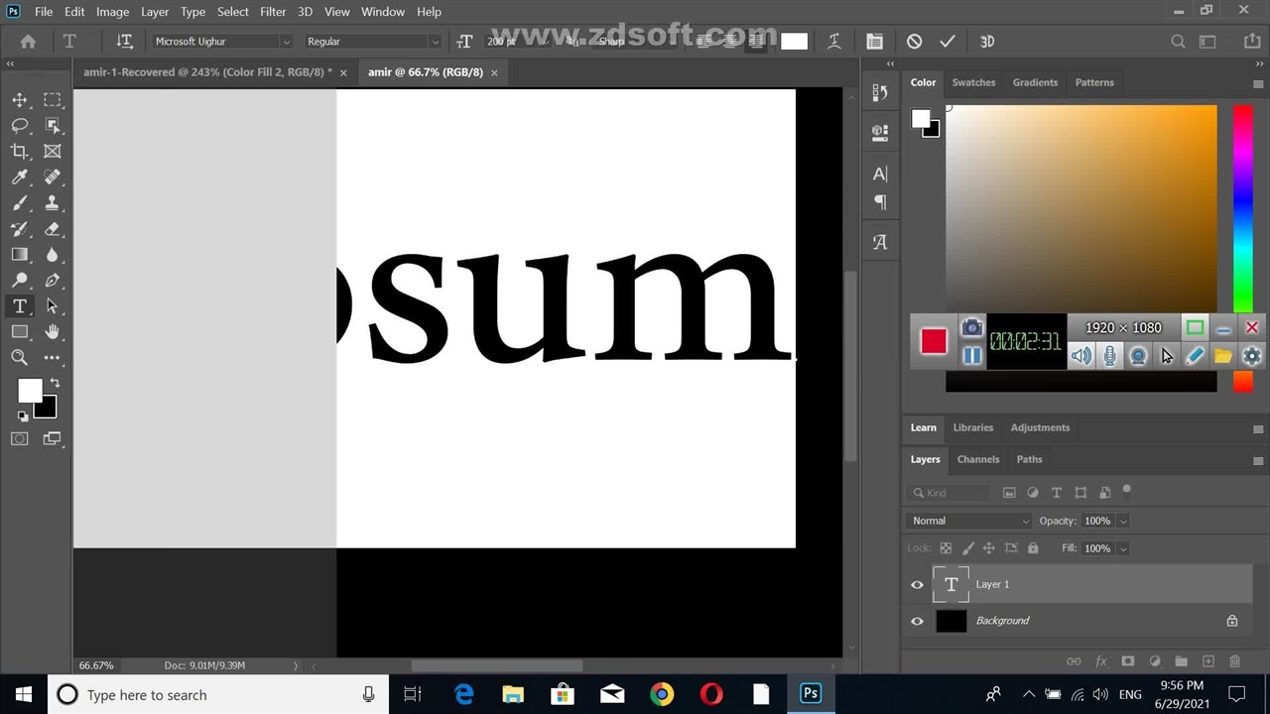Screen dimensions: 1270x714
Task: Open the Microsoft Uighur font family dropdown
Action: 286,42
